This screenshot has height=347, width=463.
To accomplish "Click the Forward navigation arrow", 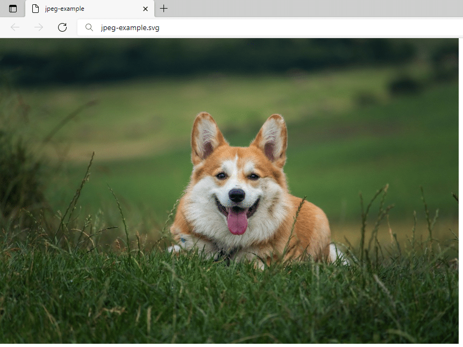I will (38, 27).
